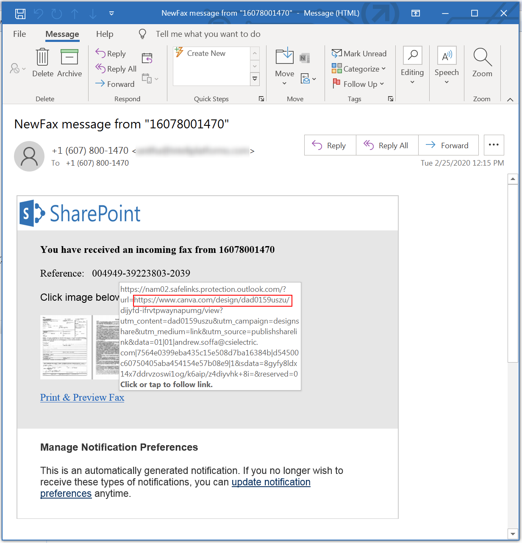
Task: Mark the message as Unread
Action: tap(359, 53)
